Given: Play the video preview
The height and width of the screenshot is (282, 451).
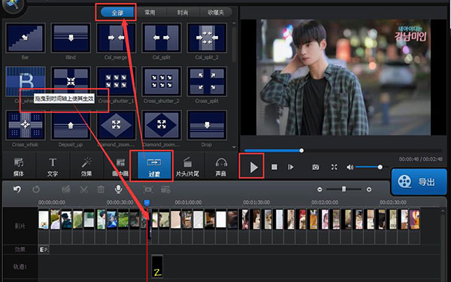Looking at the screenshot, I should (253, 167).
